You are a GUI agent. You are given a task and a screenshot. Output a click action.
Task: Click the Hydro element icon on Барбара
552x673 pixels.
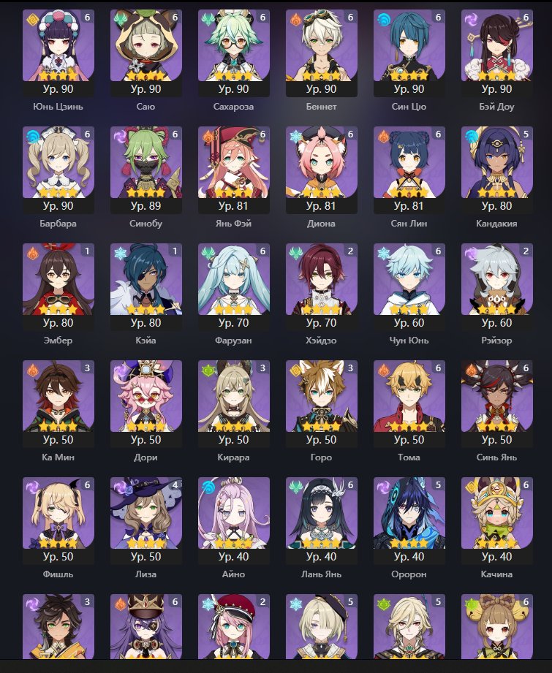(x=33, y=137)
